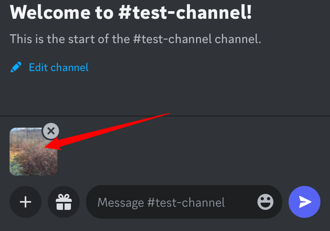Remove the attached image with the X
Viewport: 330px width, 231px height.
pyautogui.click(x=51, y=130)
